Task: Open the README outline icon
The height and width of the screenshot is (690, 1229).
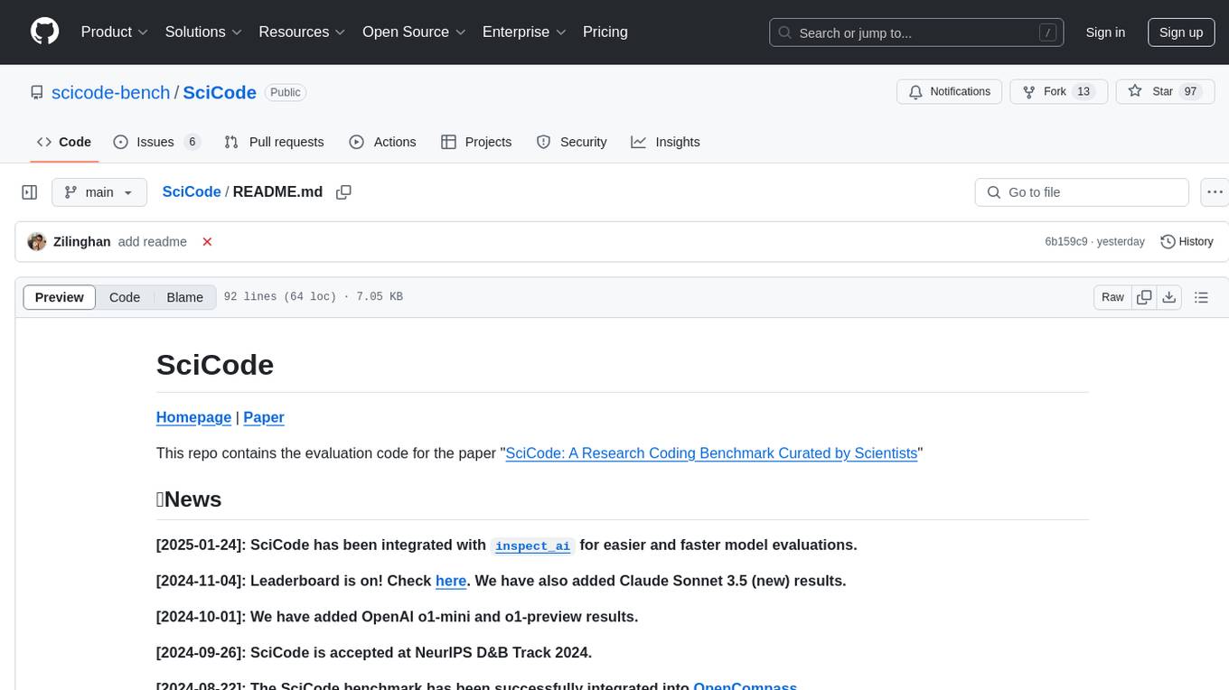Action: 1201,297
